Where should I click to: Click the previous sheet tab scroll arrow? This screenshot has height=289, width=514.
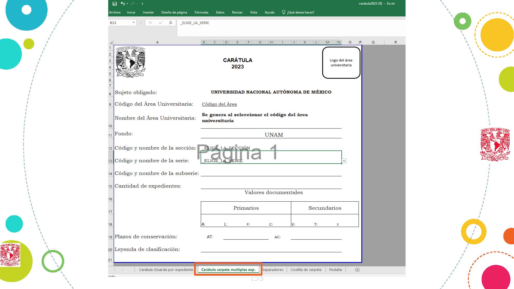coord(115,270)
